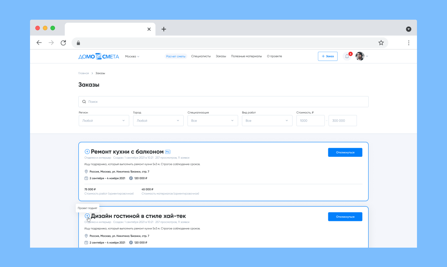Click calendar icon in Ремонт кухни card
The width and height of the screenshot is (447, 267).
pos(86,178)
